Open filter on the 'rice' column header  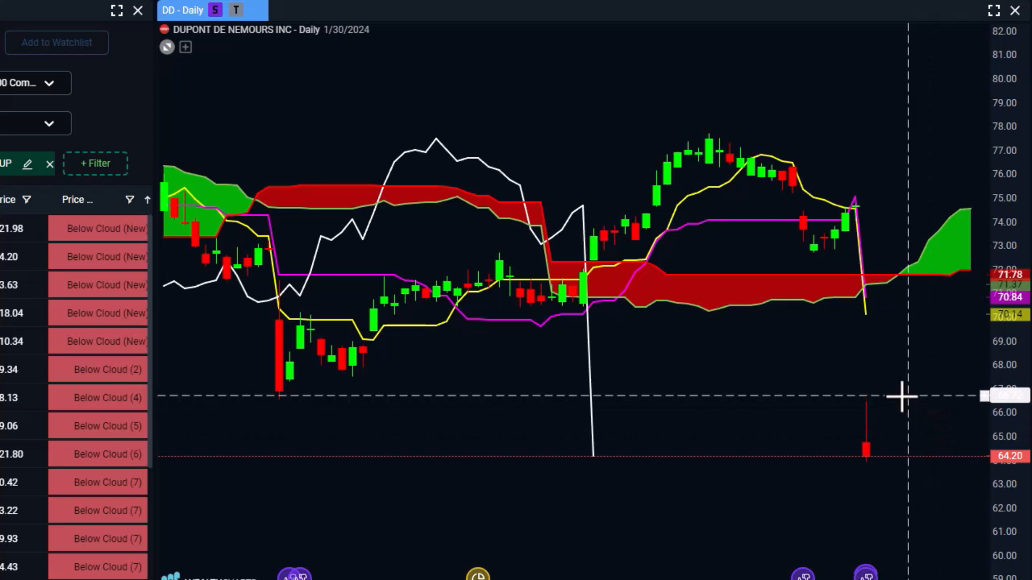(26, 200)
